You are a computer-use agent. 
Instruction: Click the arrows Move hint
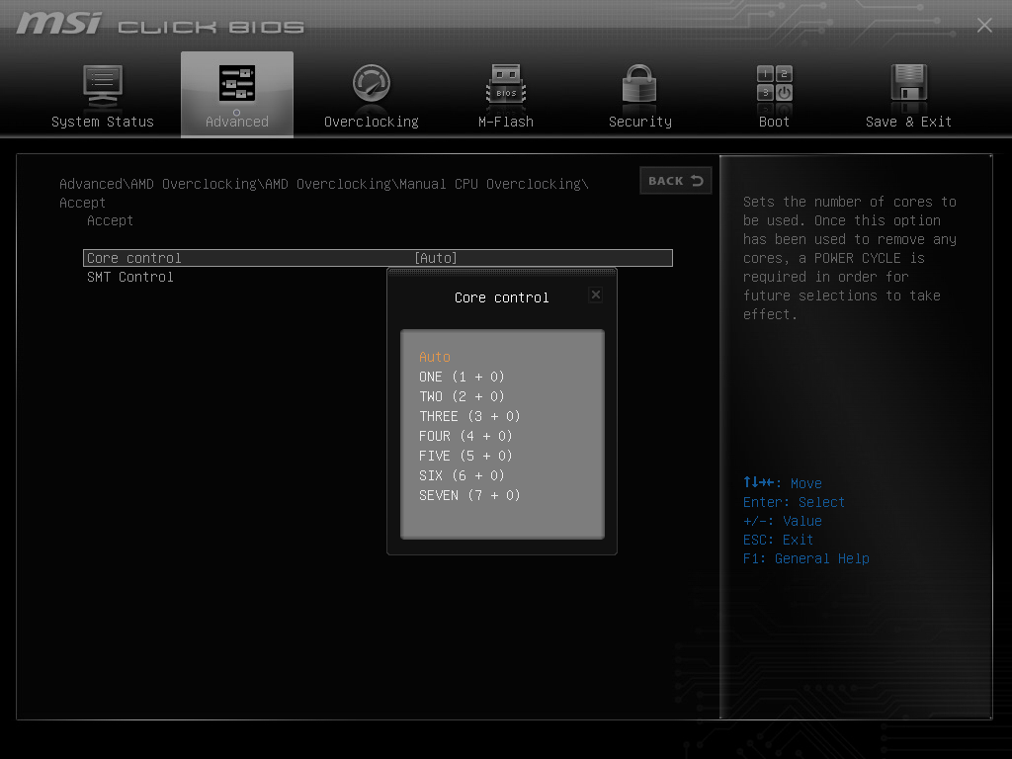pos(783,482)
